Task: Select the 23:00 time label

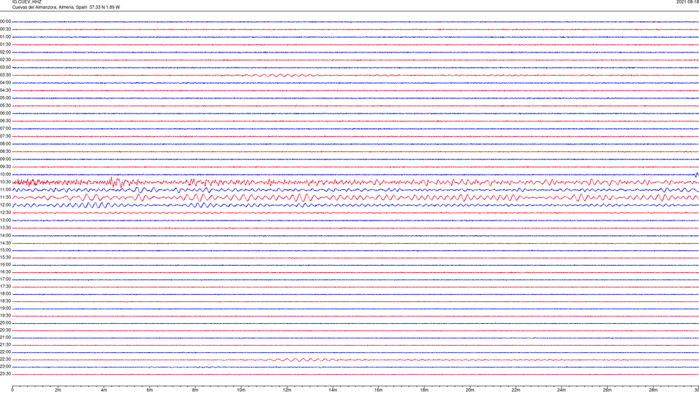Action: (x=5, y=367)
